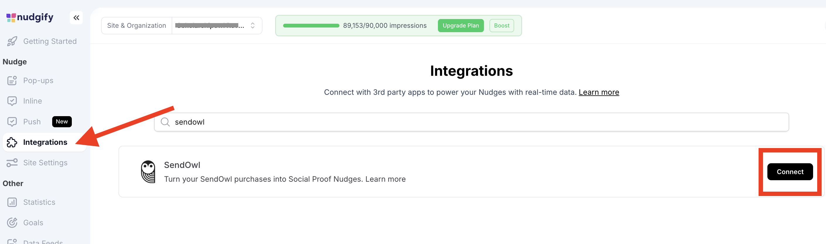Click the Statistics chart icon
826x244 pixels.
click(12, 202)
